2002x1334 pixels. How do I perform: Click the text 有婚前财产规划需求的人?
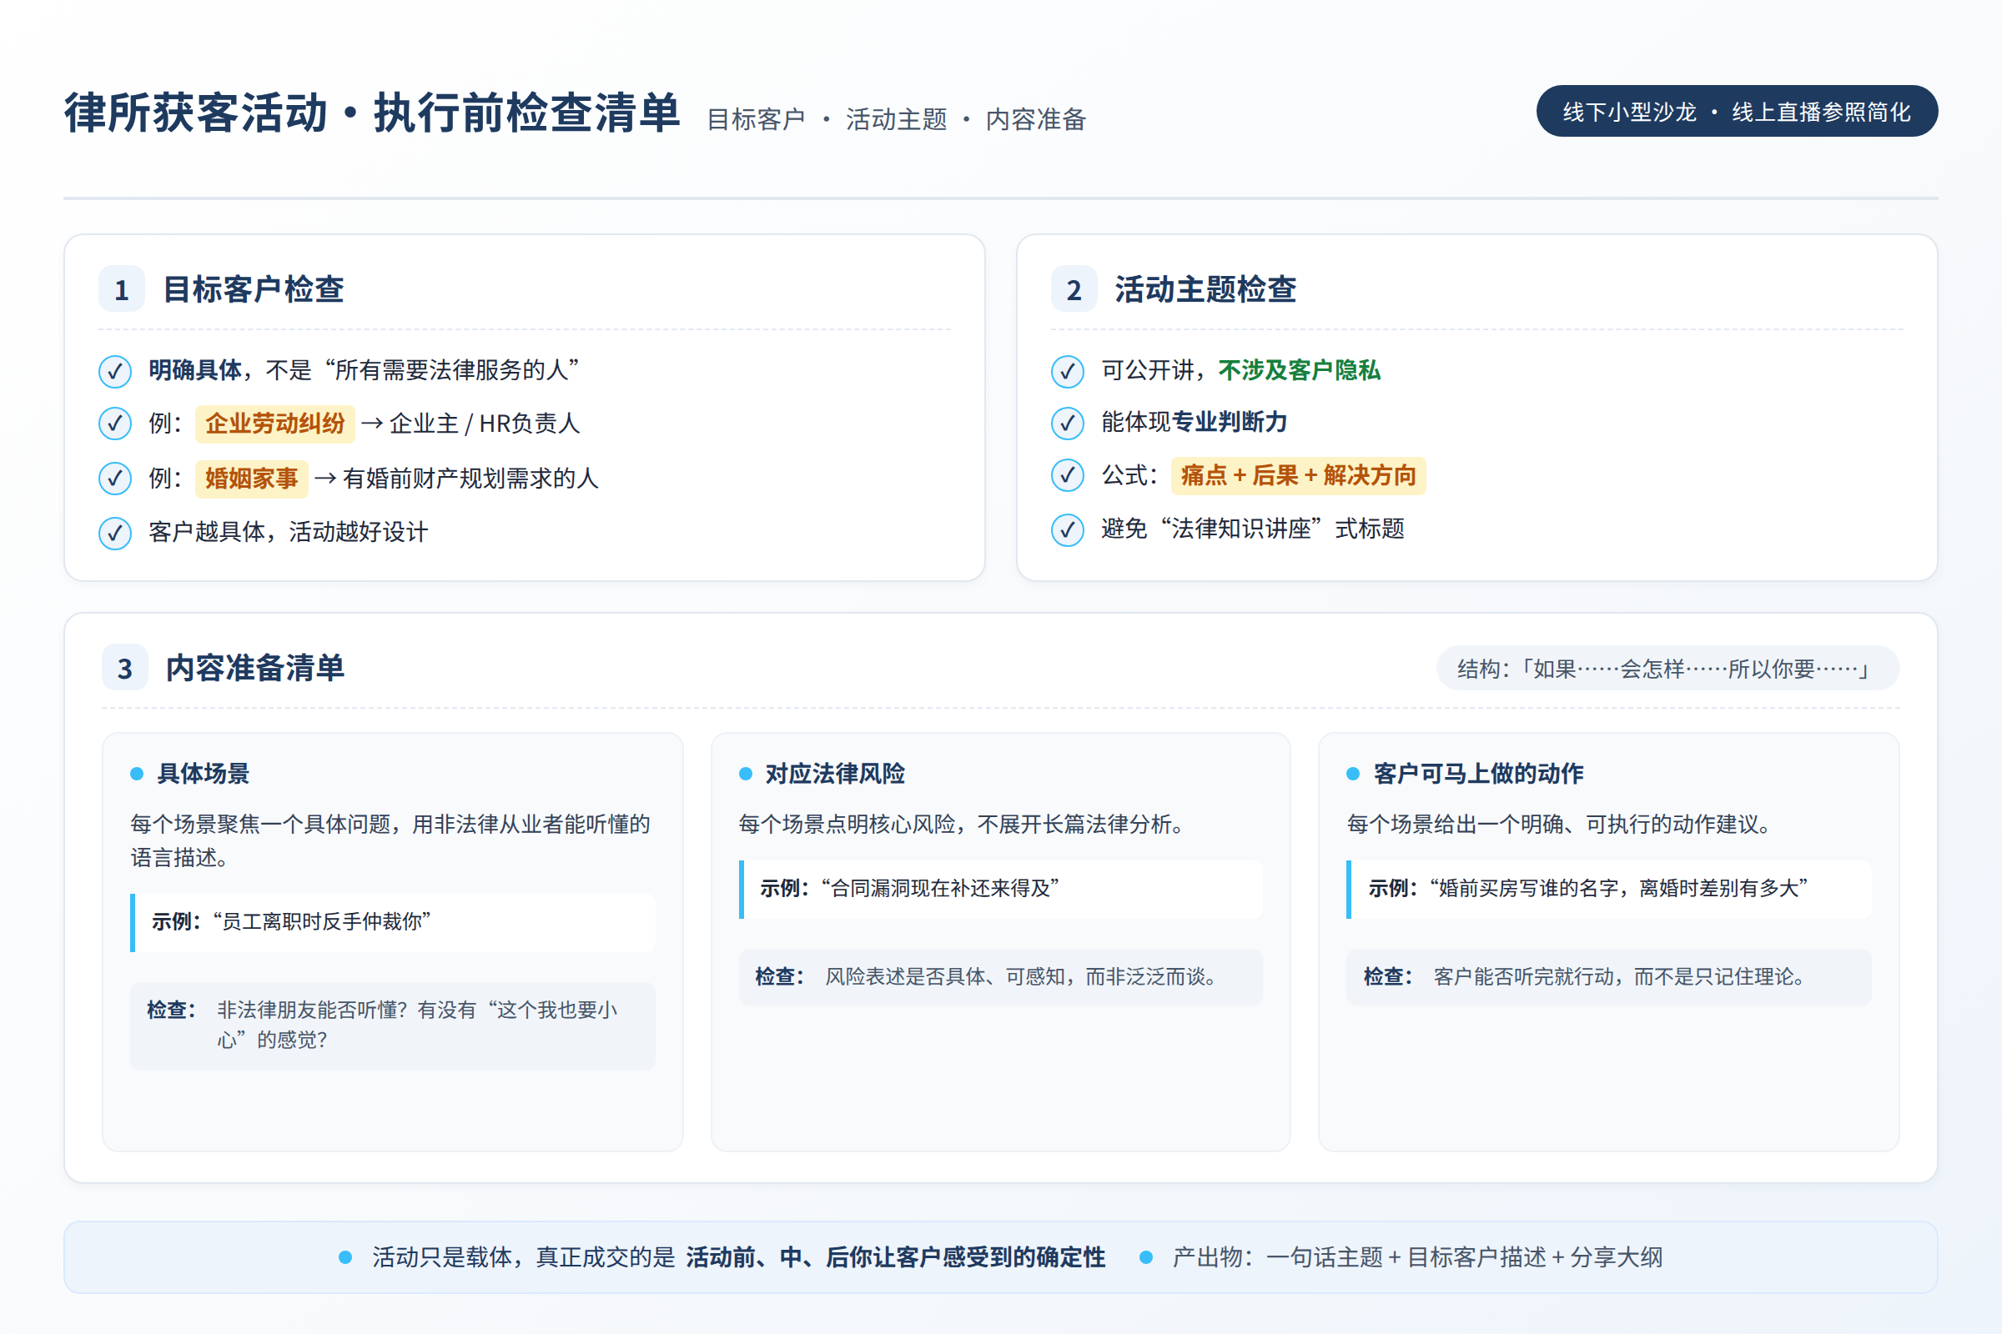[x=470, y=478]
